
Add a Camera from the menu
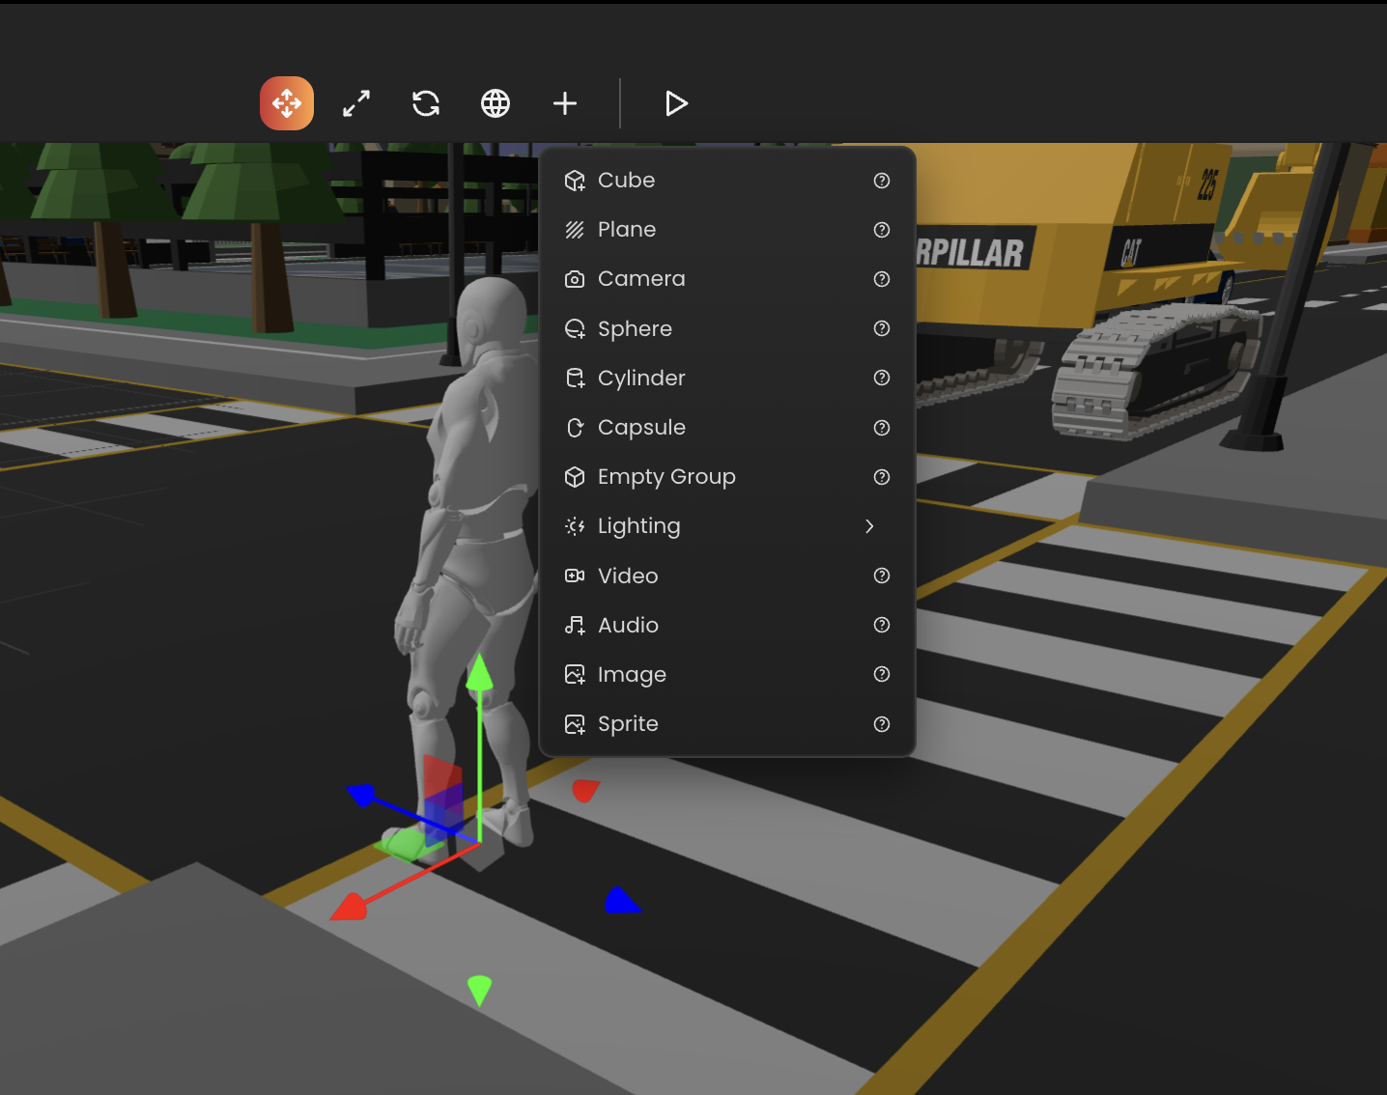click(x=726, y=279)
